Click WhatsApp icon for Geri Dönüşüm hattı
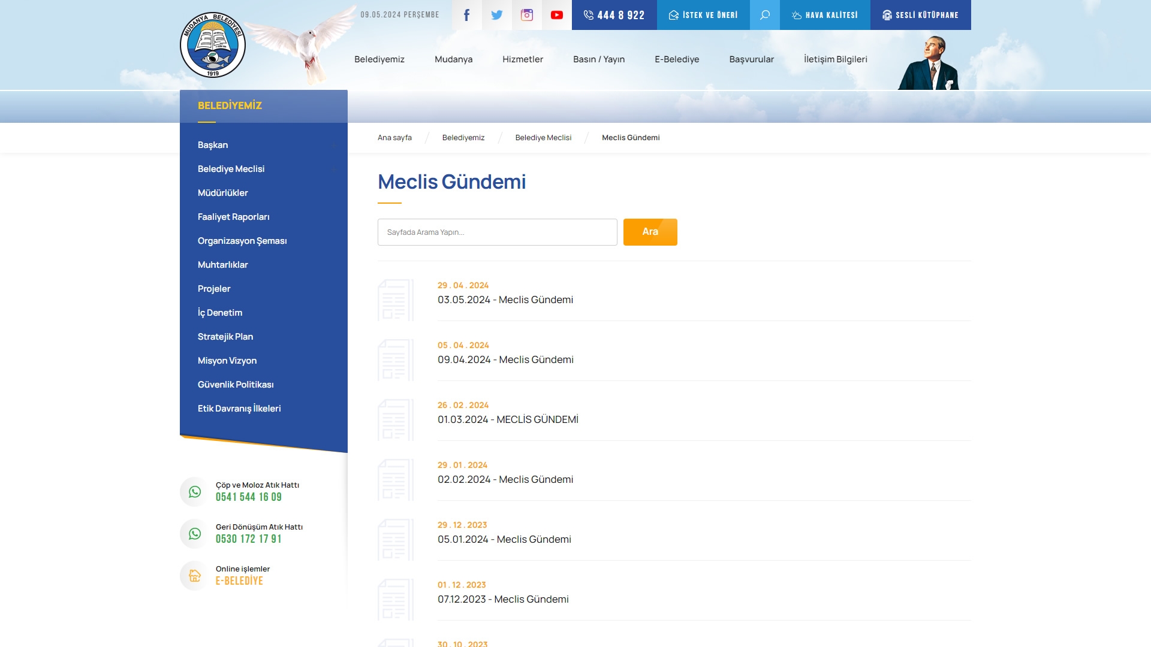 [195, 534]
